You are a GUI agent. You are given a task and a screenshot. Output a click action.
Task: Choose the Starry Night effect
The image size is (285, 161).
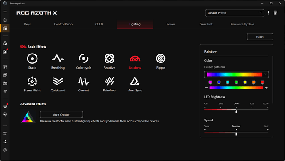click(32, 84)
